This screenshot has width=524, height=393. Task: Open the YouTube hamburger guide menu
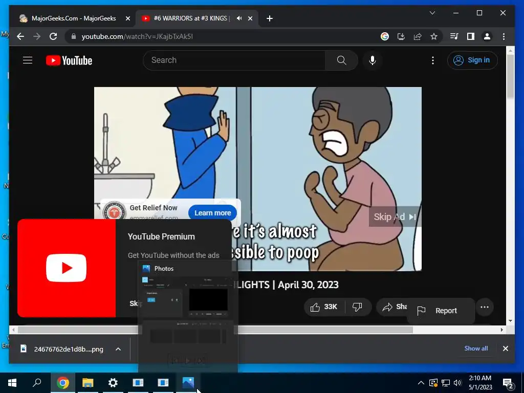(x=28, y=60)
